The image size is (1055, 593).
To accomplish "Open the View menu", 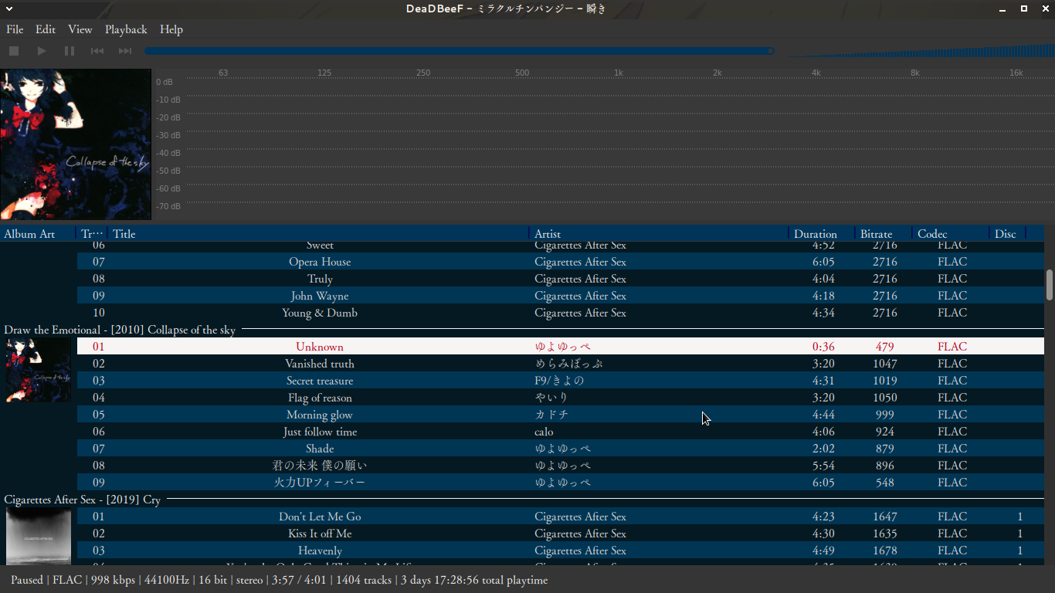I will click(80, 29).
